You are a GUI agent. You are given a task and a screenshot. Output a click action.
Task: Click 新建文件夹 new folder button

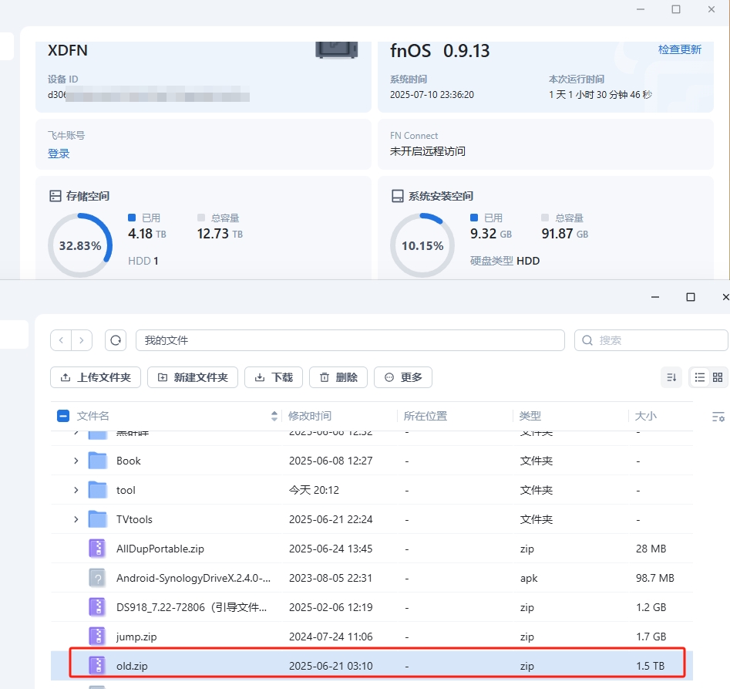[193, 377]
